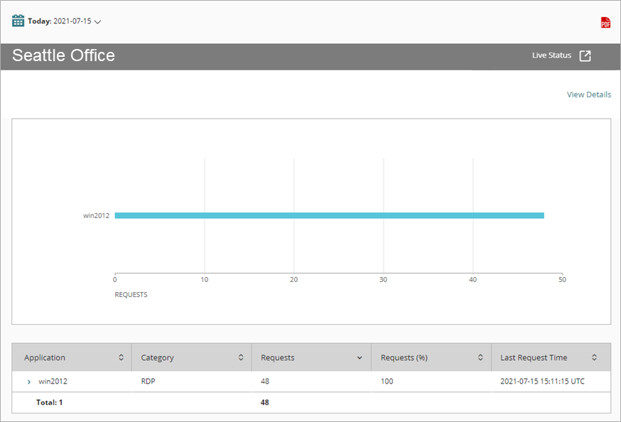Expand the win2012 application row
The width and height of the screenshot is (621, 422).
[x=28, y=382]
